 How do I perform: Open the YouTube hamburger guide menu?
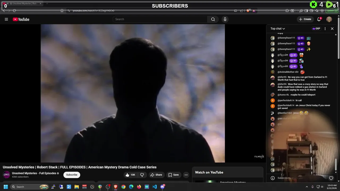[6, 19]
